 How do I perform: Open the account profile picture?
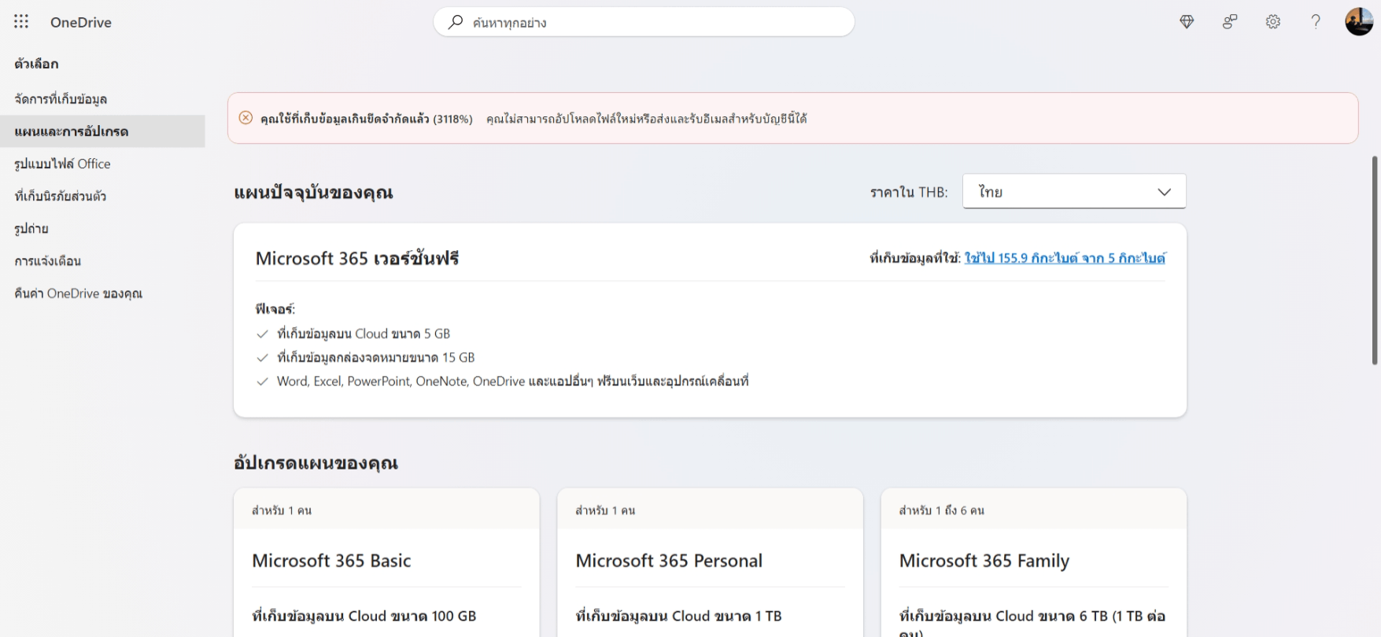coord(1359,22)
